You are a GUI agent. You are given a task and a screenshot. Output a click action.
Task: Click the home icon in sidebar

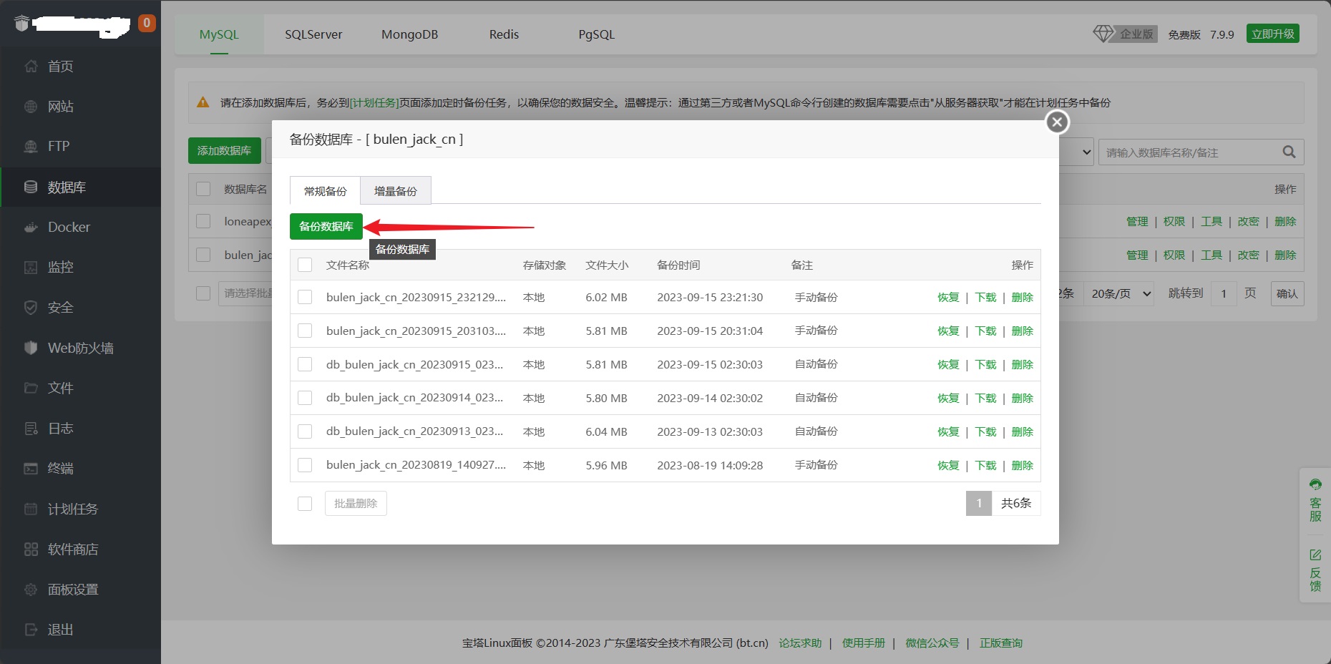31,67
